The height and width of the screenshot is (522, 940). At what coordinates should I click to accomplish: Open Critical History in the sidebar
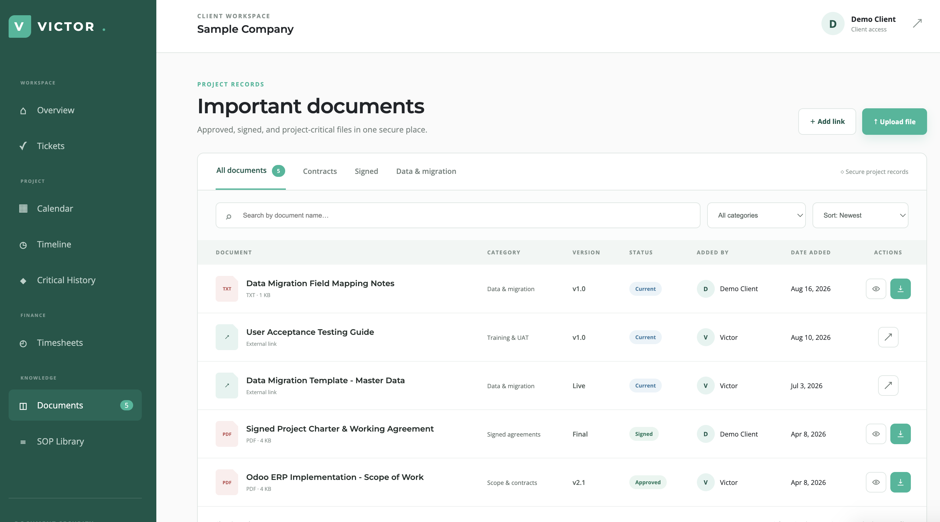(x=75, y=280)
